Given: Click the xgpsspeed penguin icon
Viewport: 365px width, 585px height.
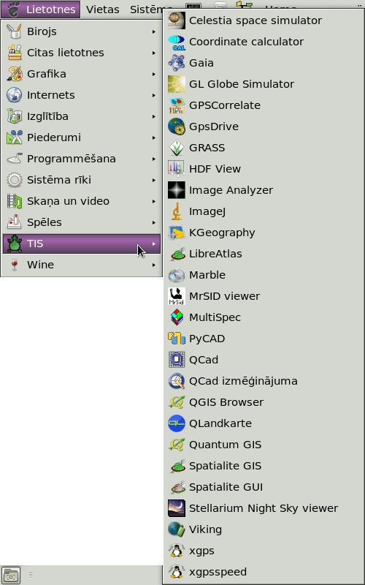Looking at the screenshot, I should point(177,572).
